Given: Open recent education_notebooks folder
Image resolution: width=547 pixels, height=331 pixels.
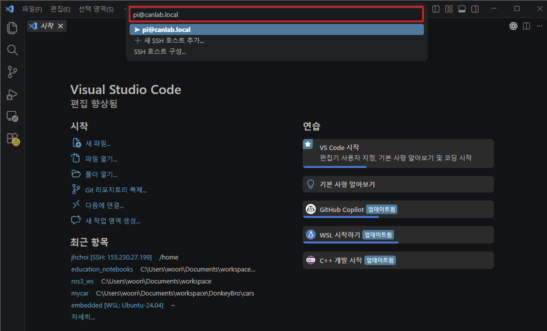Looking at the screenshot, I should [x=102, y=269].
